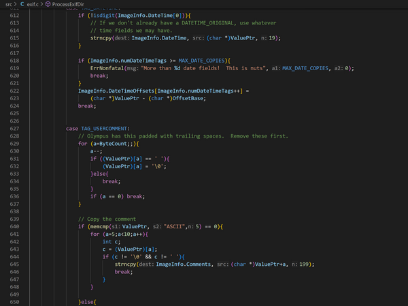
Task: Open the exif.c breadcrumb dropdown
Action: [33, 5]
